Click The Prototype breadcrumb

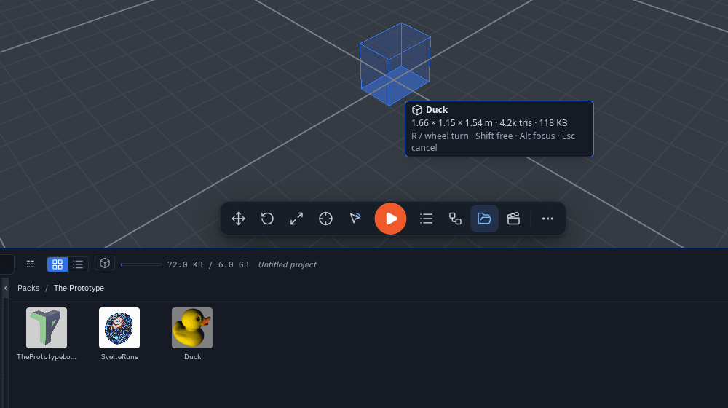click(79, 288)
